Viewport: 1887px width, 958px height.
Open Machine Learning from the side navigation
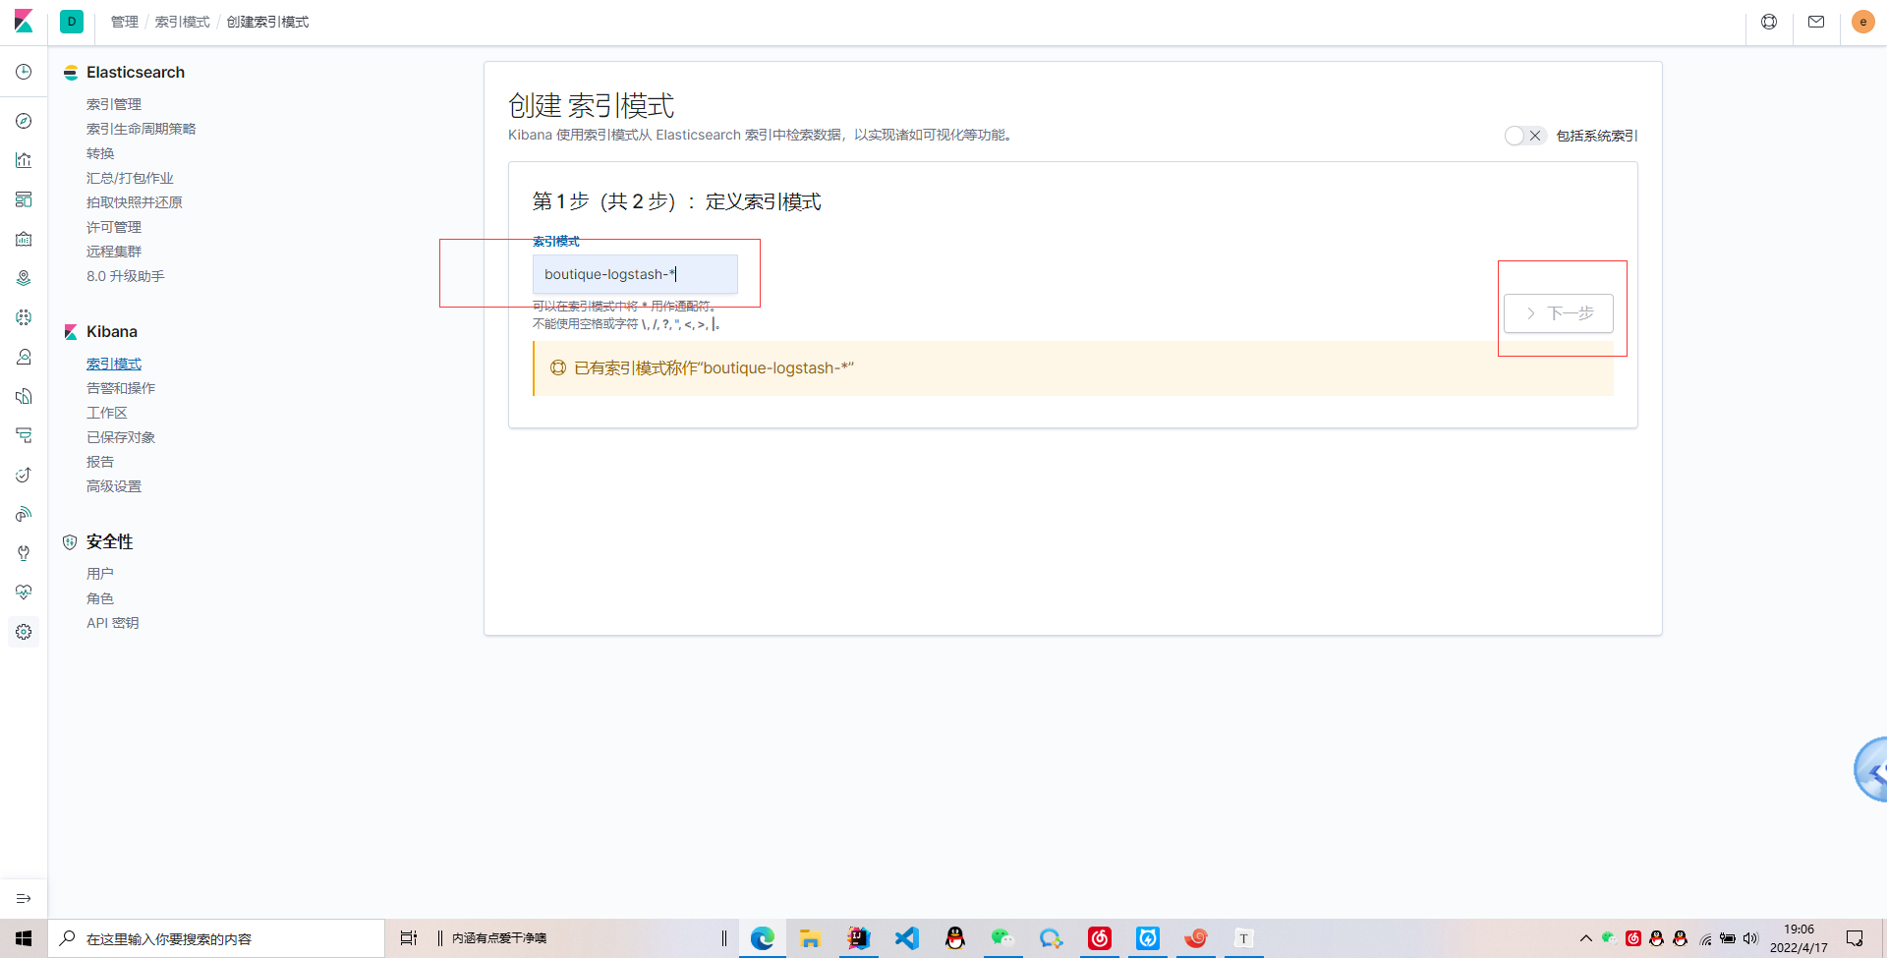(x=24, y=317)
